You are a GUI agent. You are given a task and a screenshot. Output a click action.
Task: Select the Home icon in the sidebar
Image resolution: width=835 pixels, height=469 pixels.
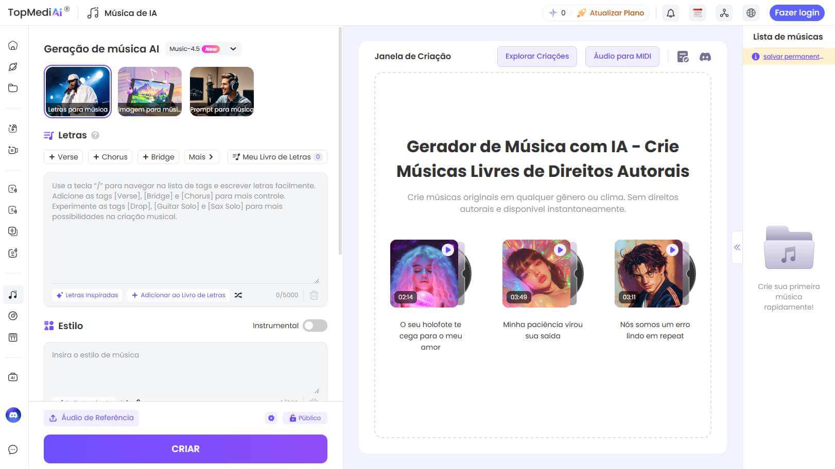[x=13, y=45]
